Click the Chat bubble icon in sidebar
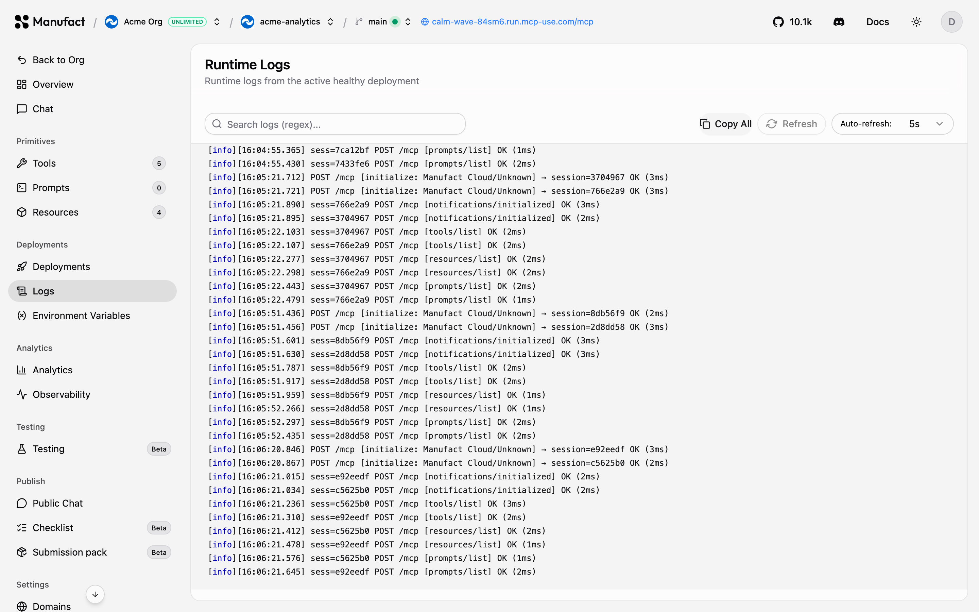Viewport: 979px width, 612px height. point(22,109)
